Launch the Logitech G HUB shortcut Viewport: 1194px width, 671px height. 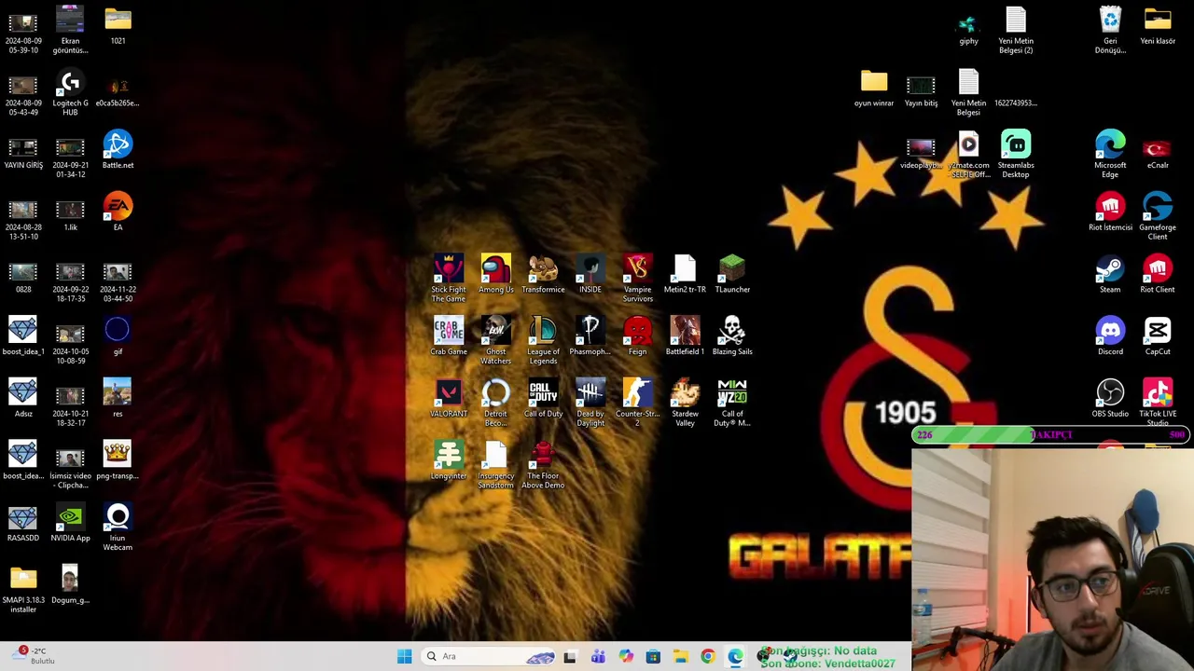click(70, 91)
